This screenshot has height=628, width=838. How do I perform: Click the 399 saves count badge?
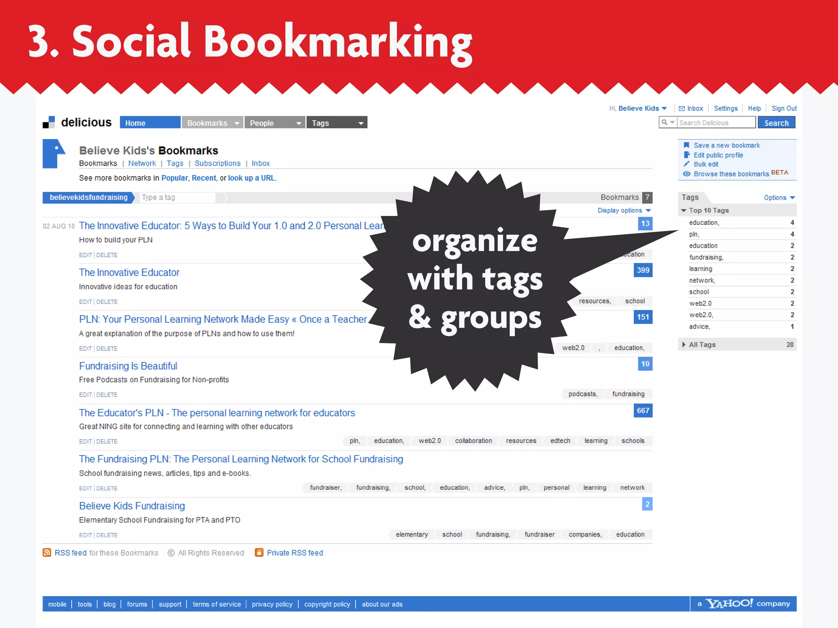pos(643,270)
